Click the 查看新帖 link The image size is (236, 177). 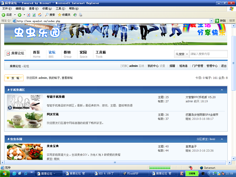point(67,78)
